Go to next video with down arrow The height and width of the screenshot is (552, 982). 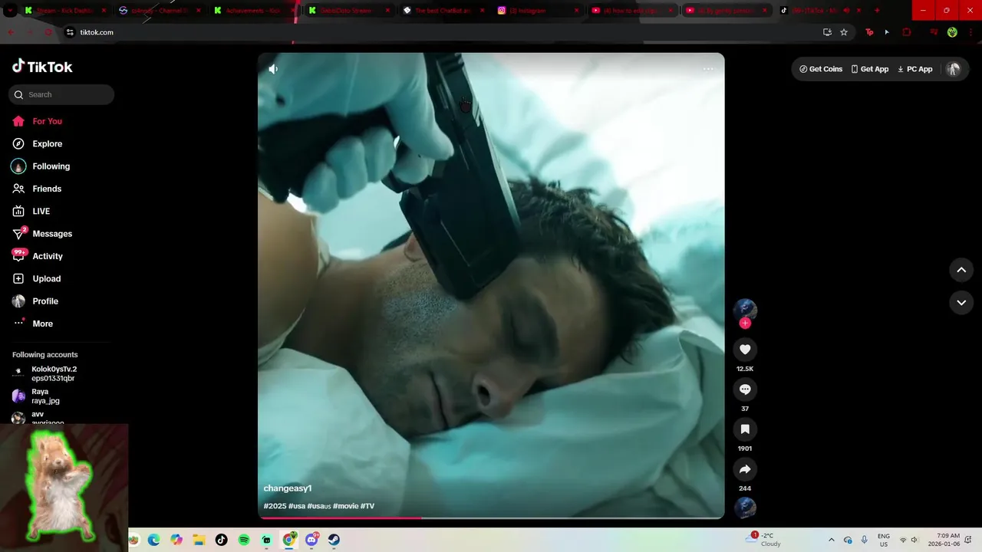click(x=961, y=303)
